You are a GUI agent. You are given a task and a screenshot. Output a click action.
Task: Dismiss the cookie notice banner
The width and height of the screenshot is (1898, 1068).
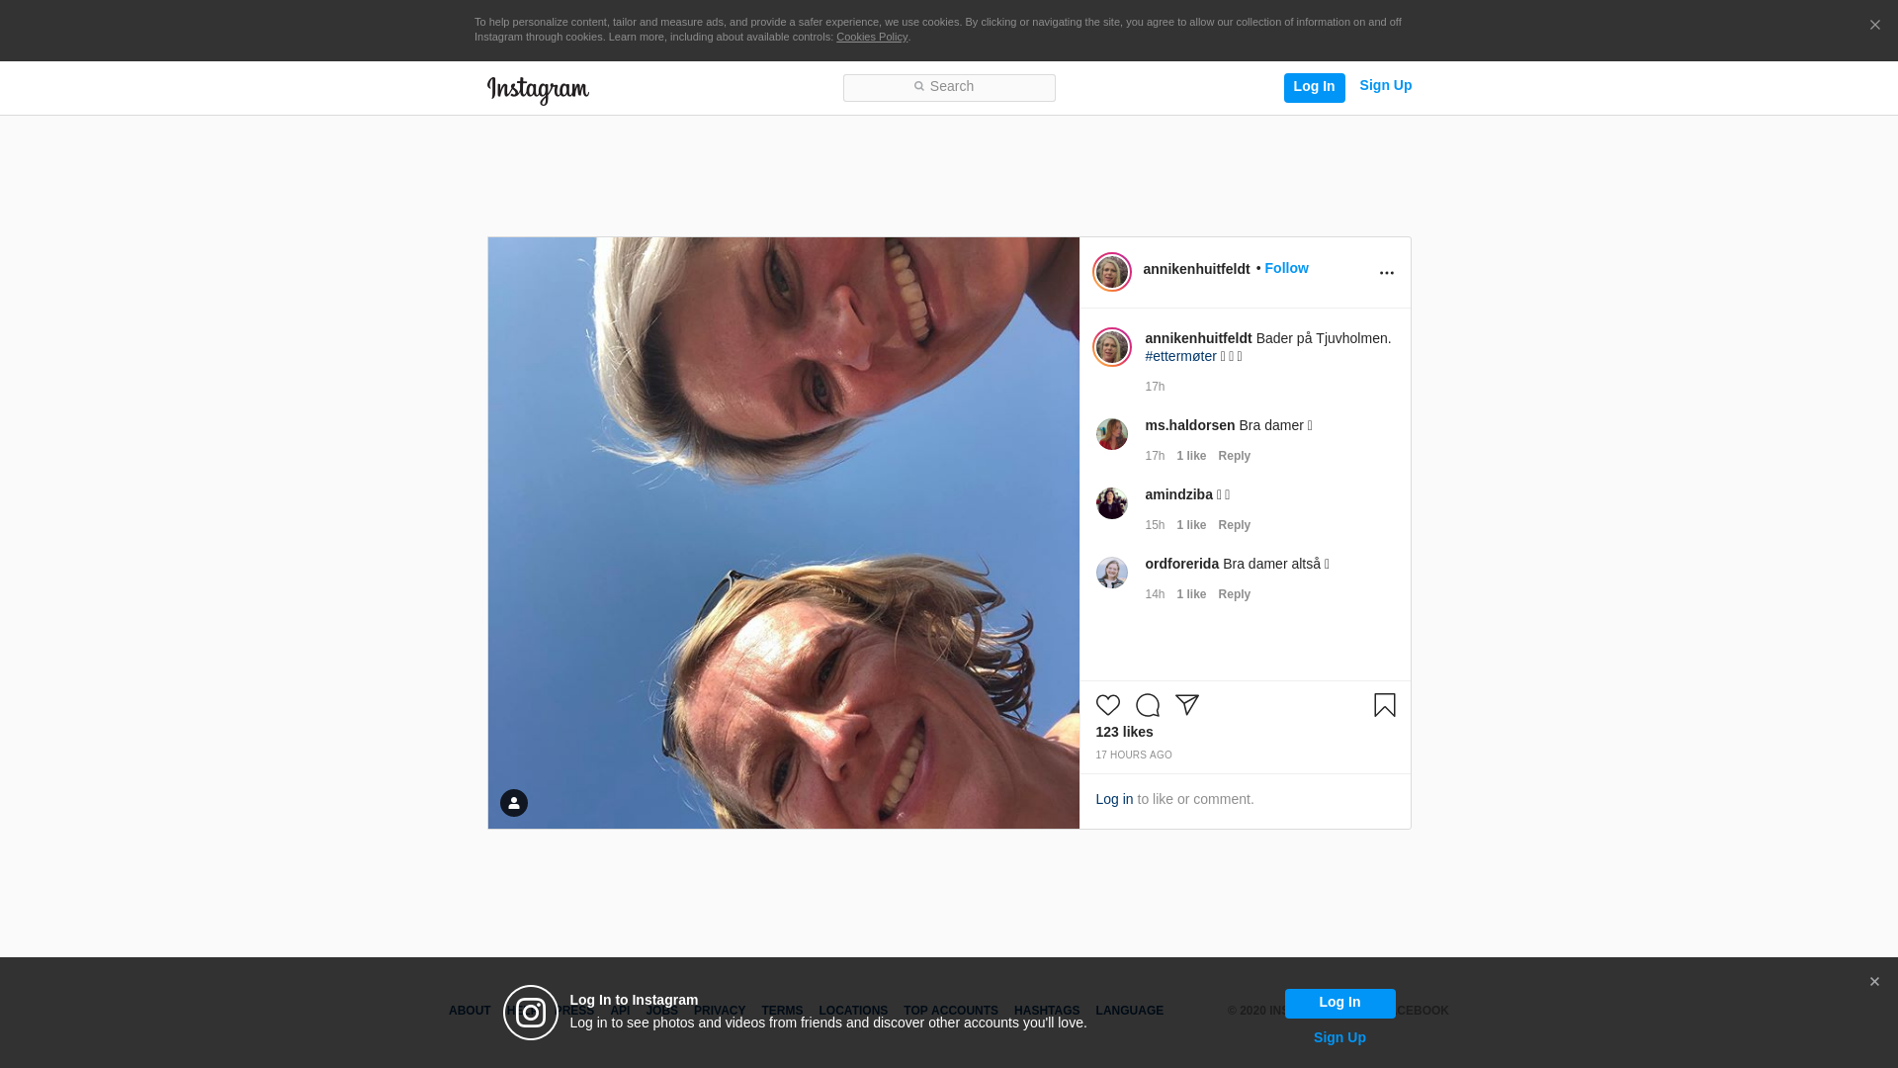pyautogui.click(x=1874, y=25)
